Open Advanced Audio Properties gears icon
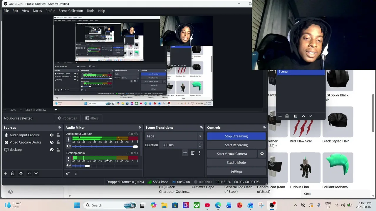376x211 pixels. point(68,173)
